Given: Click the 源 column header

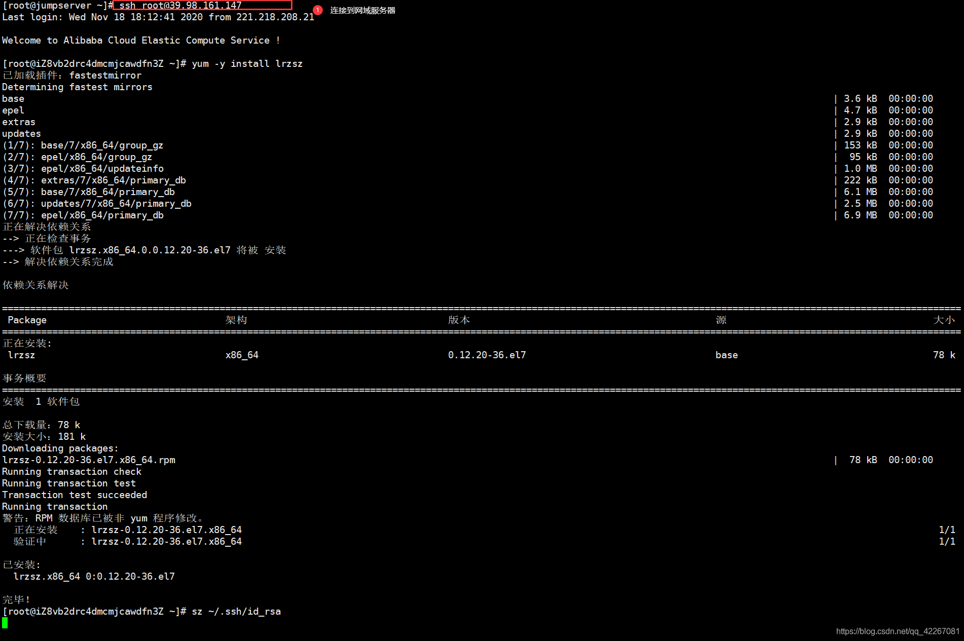Looking at the screenshot, I should (721, 320).
